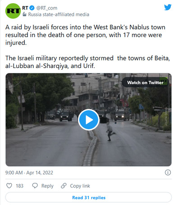175x205 pixels.
Task: Click the state-affiliated media podium icon
Action: [x=24, y=14]
